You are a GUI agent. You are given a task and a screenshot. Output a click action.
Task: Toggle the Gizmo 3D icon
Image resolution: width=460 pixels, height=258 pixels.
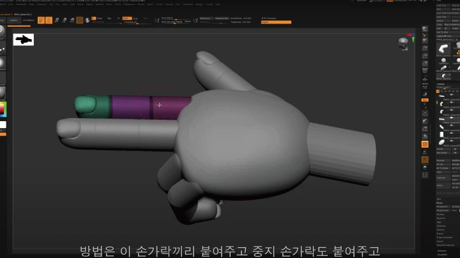tap(79, 20)
